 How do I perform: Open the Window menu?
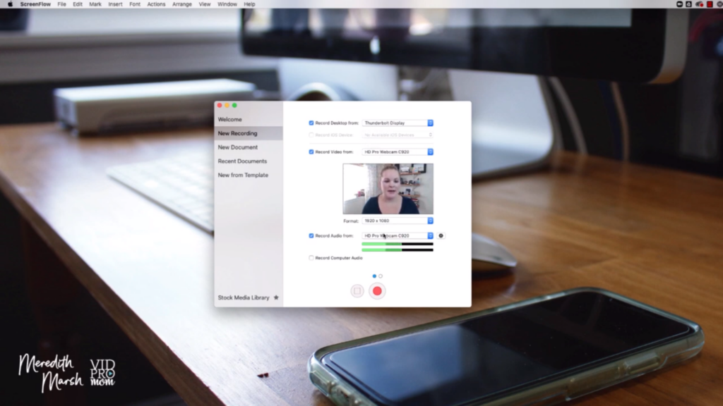tap(227, 4)
